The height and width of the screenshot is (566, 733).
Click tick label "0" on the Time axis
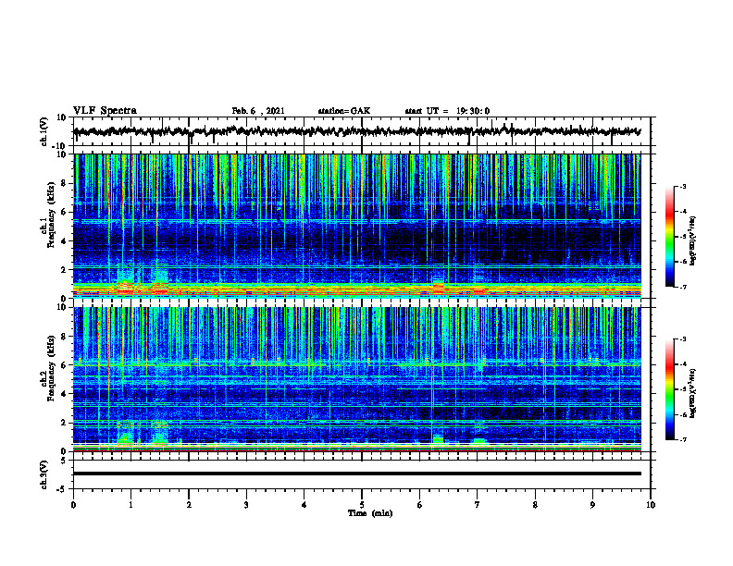[73, 505]
